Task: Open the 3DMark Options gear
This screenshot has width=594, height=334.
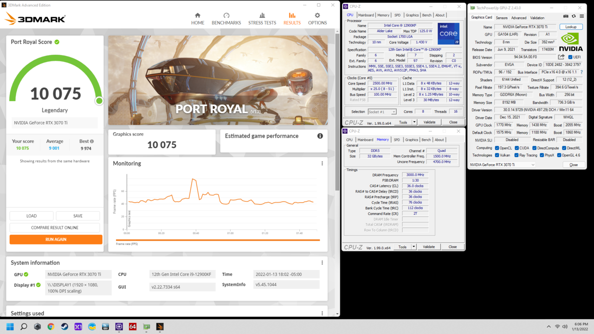Action: 317,19
